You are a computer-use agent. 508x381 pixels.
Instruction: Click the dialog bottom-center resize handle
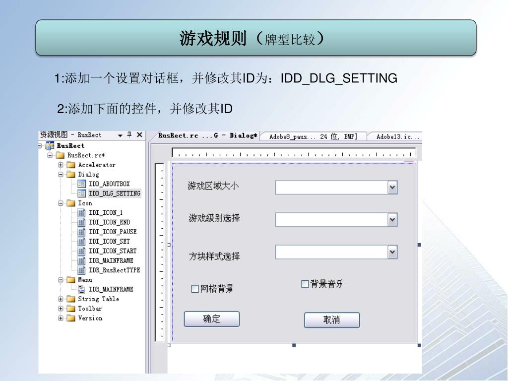[294, 345]
